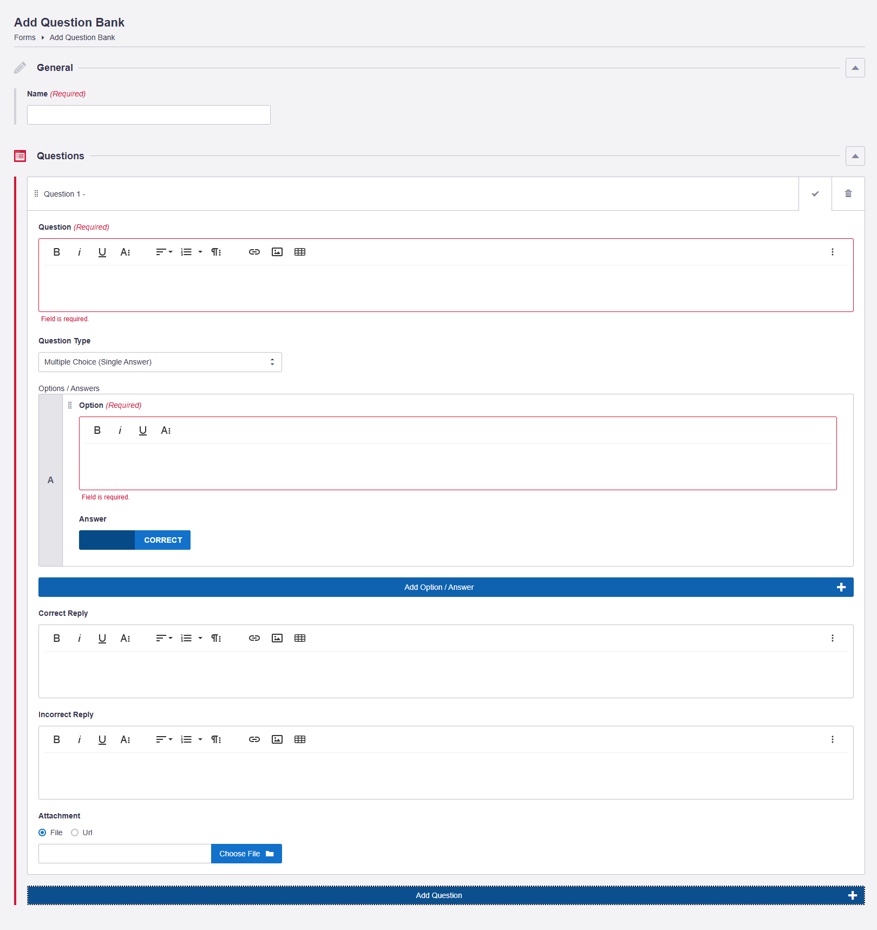
Task: Click the Add Question button
Action: (x=446, y=895)
